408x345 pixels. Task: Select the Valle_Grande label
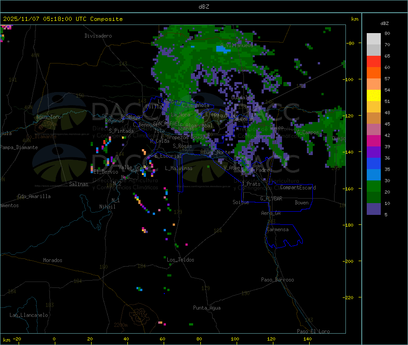[x=135, y=167]
